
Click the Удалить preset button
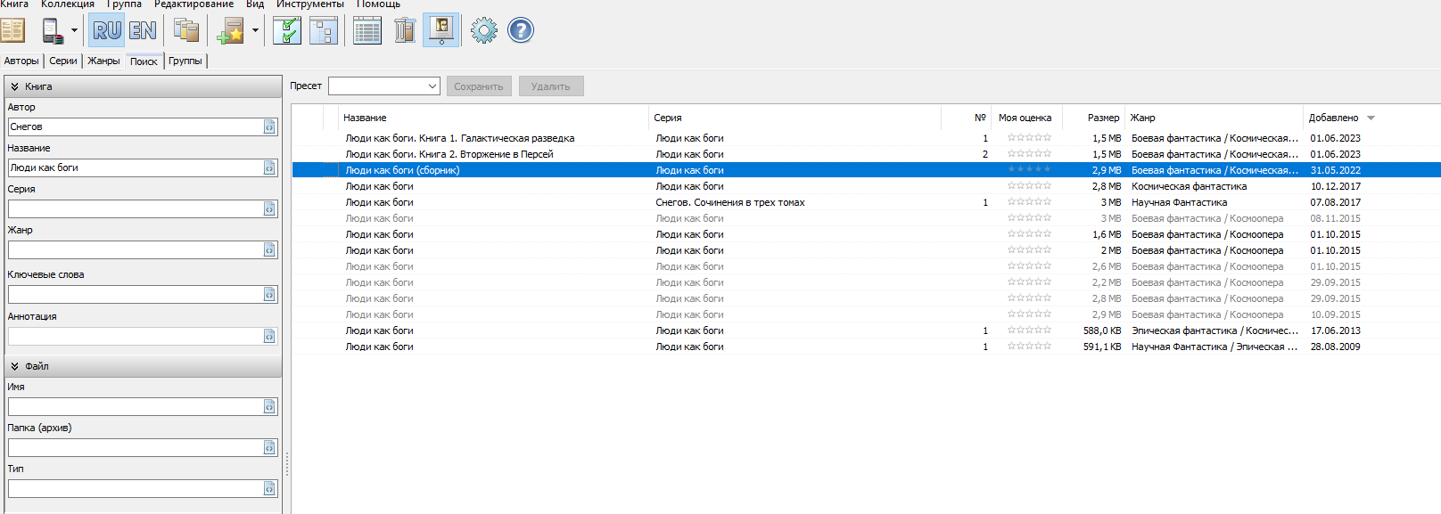[x=550, y=86]
